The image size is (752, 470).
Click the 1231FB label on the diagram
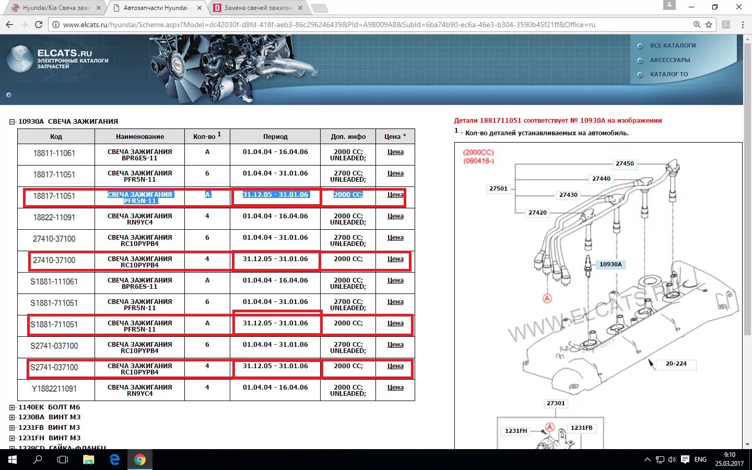coord(581,428)
